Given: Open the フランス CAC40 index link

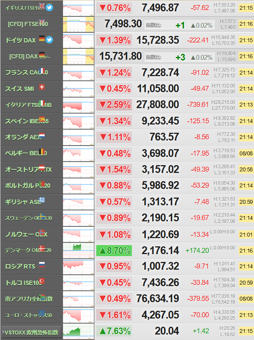Looking at the screenshot, I should [26, 73].
